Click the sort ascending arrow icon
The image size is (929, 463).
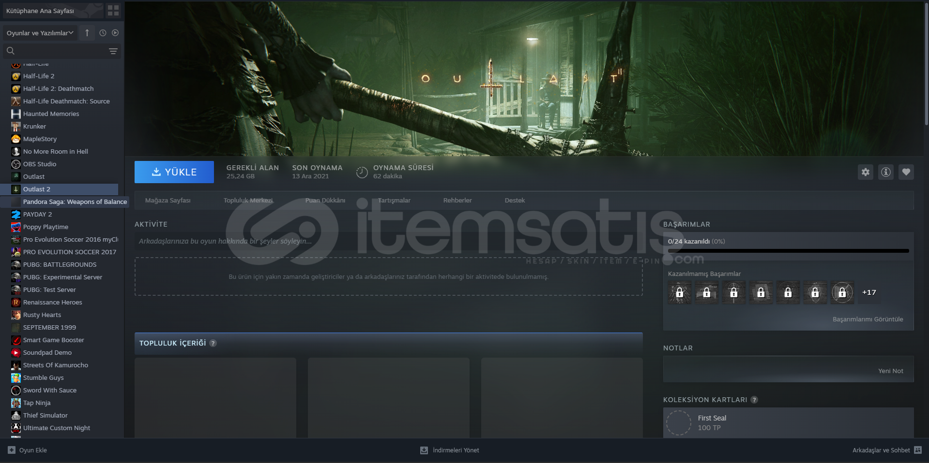tap(87, 33)
